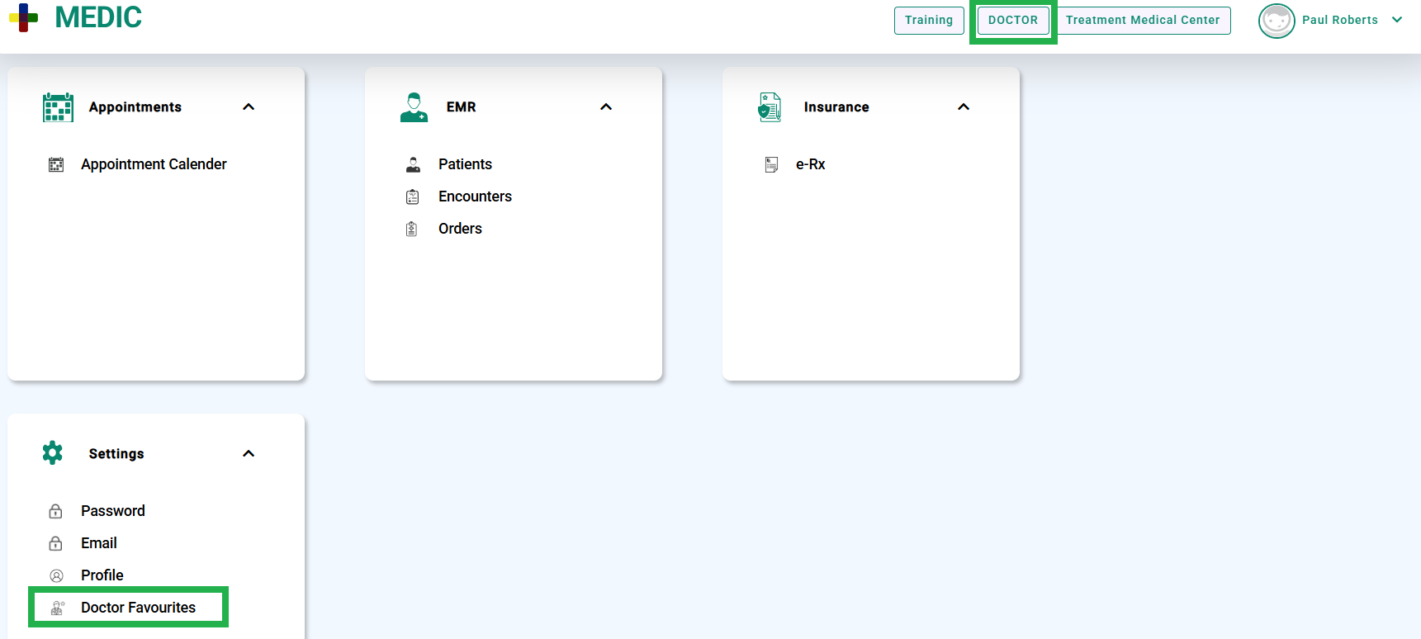The width and height of the screenshot is (1421, 639).
Task: Click the e-Rx prescription icon
Action: [x=771, y=164]
